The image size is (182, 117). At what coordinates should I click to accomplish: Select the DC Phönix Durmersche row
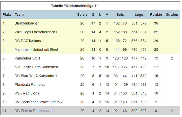click(x=90, y=111)
